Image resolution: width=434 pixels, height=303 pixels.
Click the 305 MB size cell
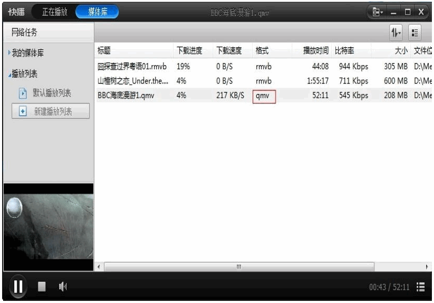pyautogui.click(x=396, y=67)
